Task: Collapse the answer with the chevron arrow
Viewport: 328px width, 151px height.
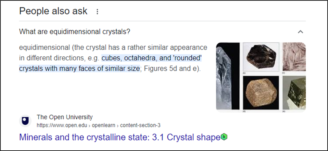Action: [x=300, y=32]
